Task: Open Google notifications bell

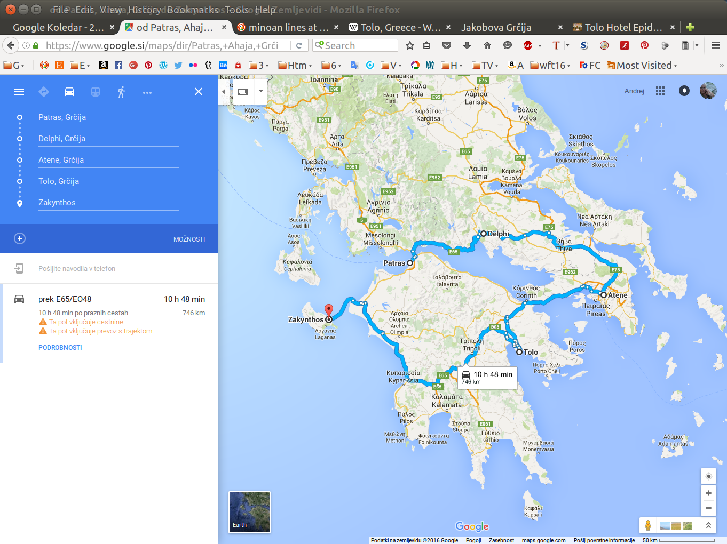Action: 684,91
